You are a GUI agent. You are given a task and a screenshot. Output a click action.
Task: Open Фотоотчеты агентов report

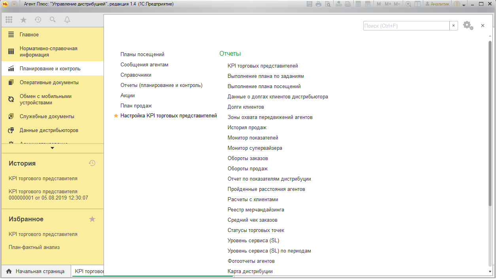(x=251, y=261)
